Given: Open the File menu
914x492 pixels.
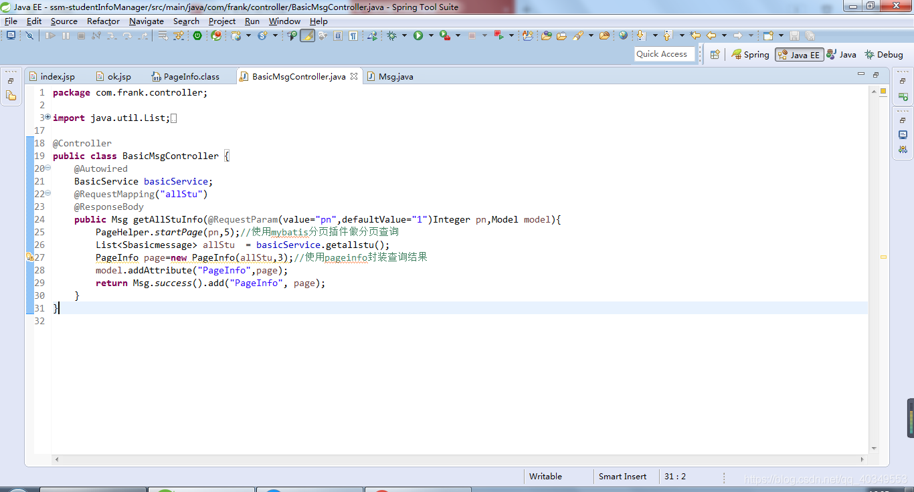Looking at the screenshot, I should 11,21.
